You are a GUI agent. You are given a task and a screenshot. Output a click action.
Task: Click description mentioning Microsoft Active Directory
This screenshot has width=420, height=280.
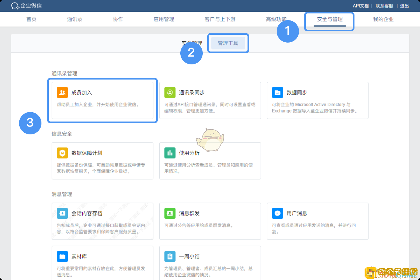point(316,108)
